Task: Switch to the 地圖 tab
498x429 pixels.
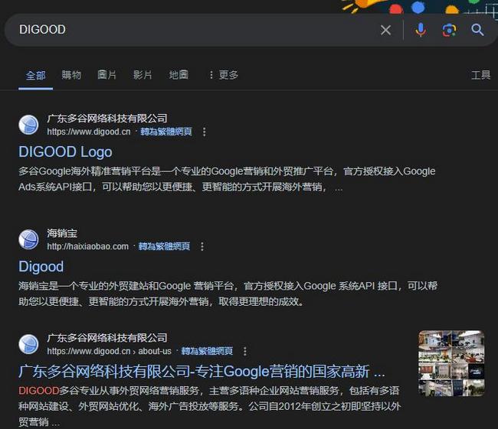Action: click(x=179, y=75)
